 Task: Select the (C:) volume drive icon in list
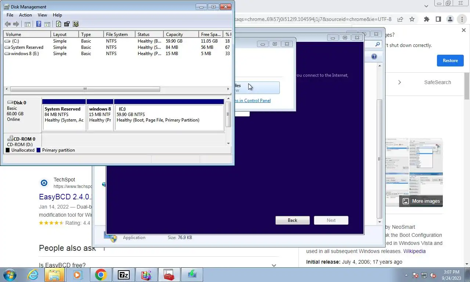coord(7,41)
